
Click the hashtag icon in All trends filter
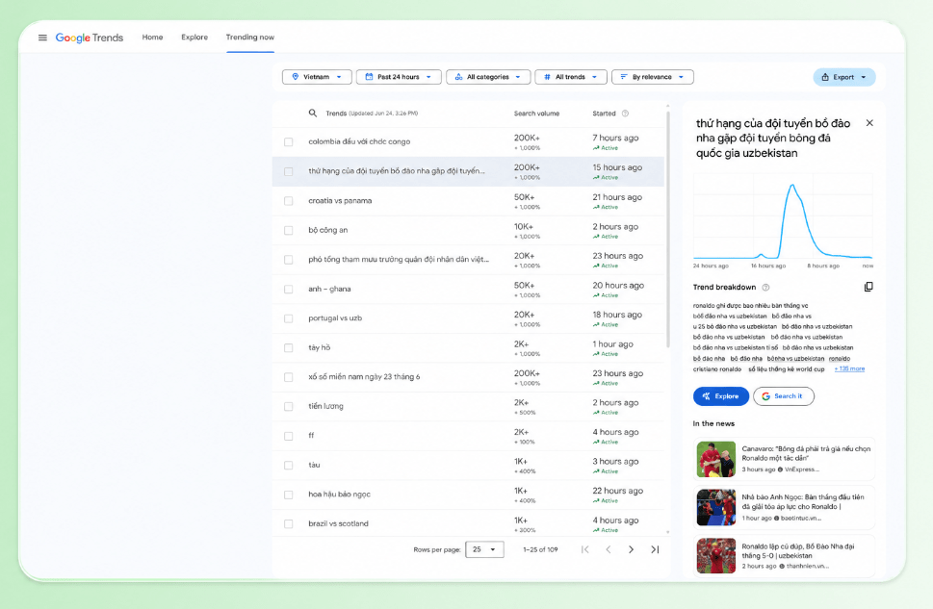pyautogui.click(x=547, y=77)
